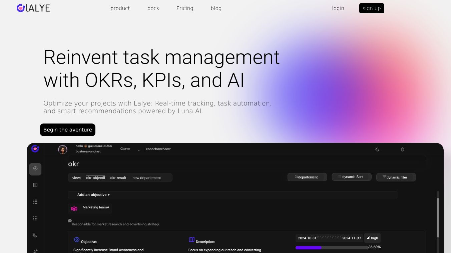Open the dynamic Sort control
This screenshot has width=451, height=253.
point(352,177)
